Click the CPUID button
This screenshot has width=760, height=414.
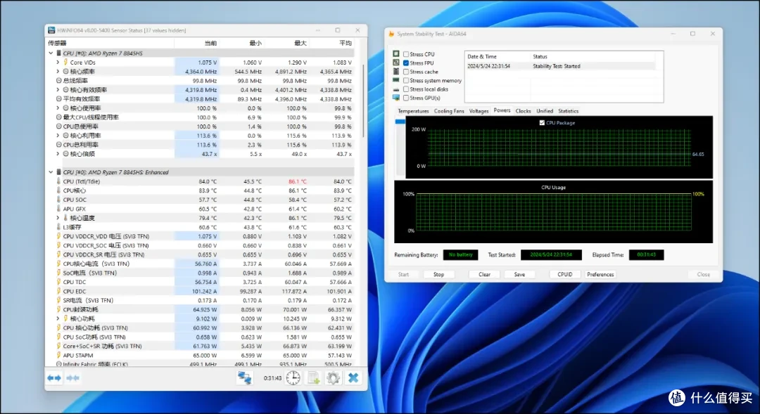(x=564, y=274)
